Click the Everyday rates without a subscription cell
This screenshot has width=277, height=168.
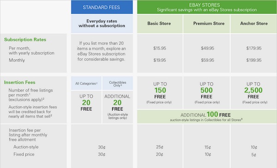tap(102, 24)
